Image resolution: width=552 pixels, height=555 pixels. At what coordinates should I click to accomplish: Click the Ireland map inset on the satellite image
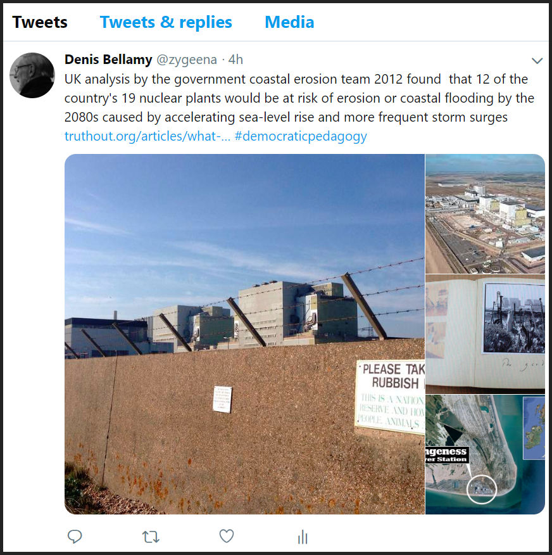pyautogui.click(x=534, y=428)
